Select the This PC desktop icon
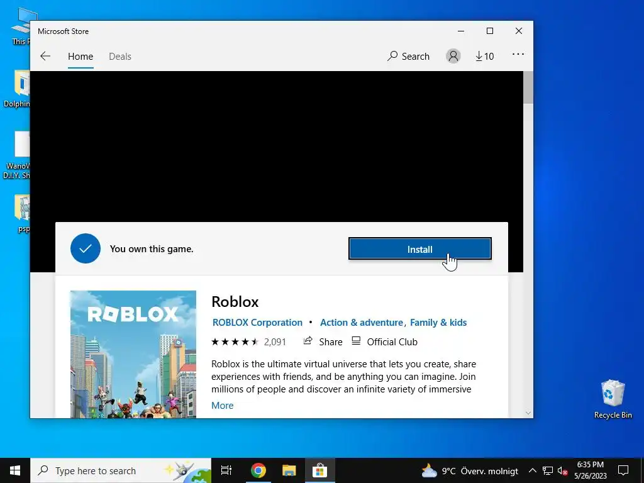The image size is (644, 483). point(21,26)
